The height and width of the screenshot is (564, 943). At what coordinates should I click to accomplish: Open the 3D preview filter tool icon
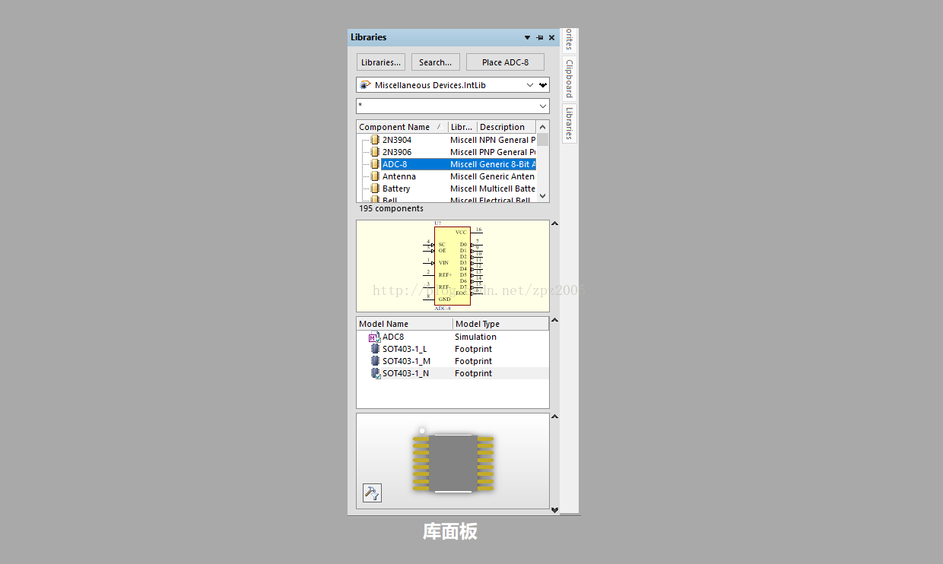click(x=372, y=493)
